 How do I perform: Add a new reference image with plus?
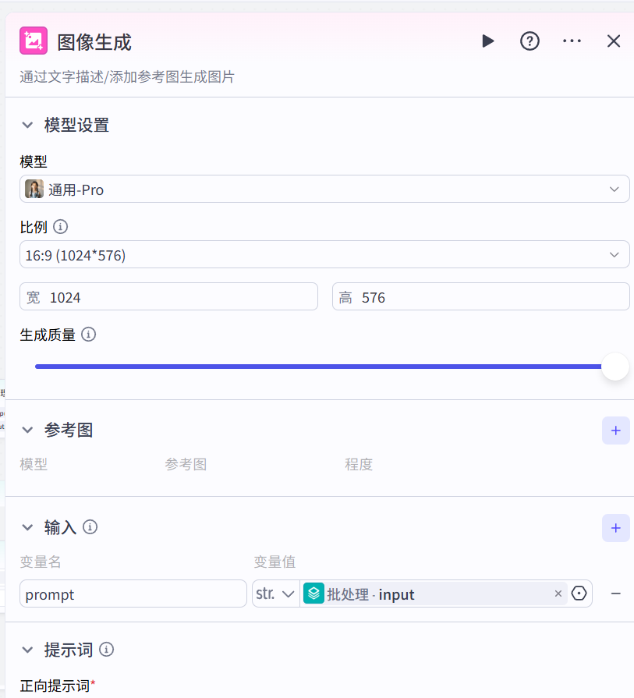[x=615, y=430]
